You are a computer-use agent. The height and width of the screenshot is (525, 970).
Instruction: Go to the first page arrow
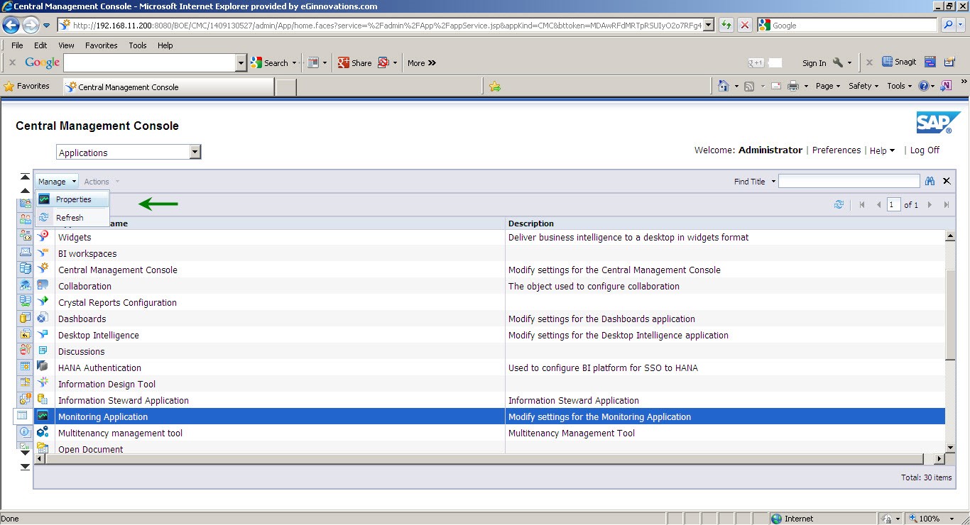tap(862, 205)
